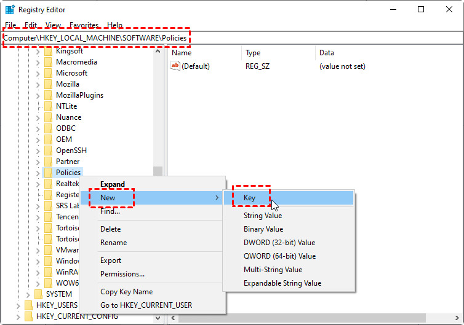
Task: Expand the Mozilla tree node
Action: tap(38, 84)
